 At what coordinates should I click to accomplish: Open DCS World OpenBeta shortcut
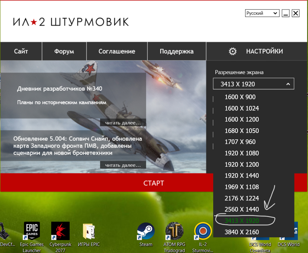pyautogui.click(x=260, y=247)
